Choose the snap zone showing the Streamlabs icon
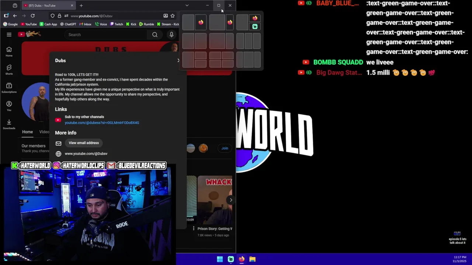The width and height of the screenshot is (472, 265). [x=255, y=26]
